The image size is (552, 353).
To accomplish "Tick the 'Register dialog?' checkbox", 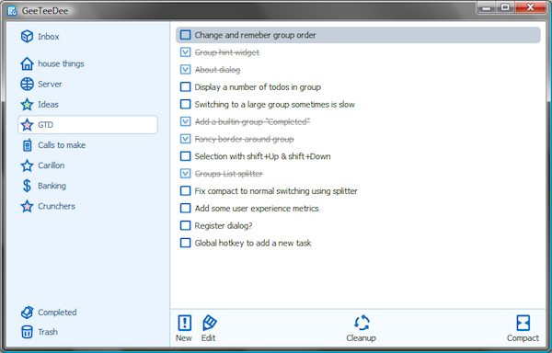I will 185,225.
